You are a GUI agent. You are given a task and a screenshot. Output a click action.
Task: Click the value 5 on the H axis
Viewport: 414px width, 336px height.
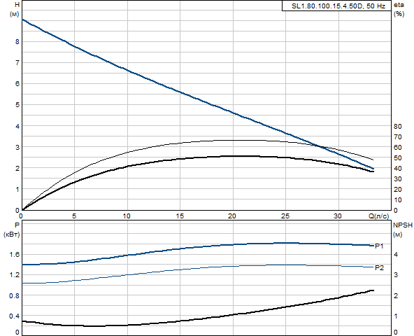(17, 105)
